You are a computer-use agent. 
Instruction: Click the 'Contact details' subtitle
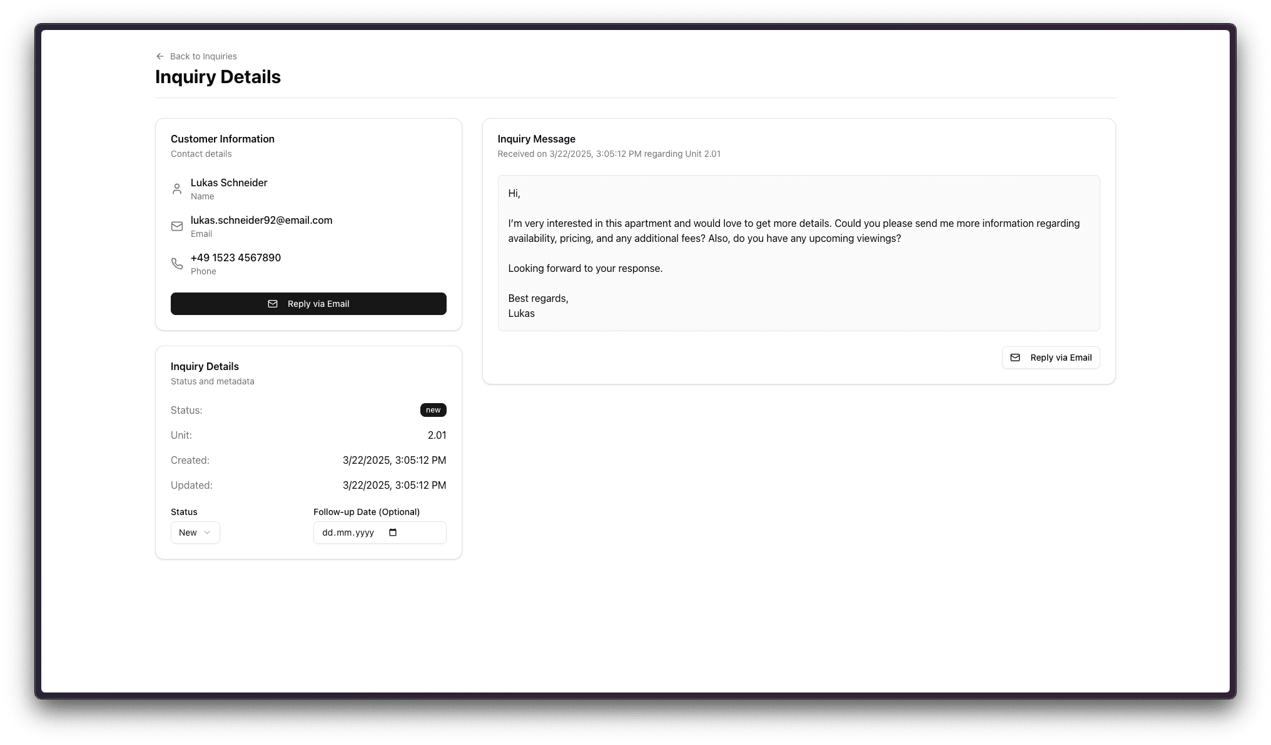tap(201, 154)
